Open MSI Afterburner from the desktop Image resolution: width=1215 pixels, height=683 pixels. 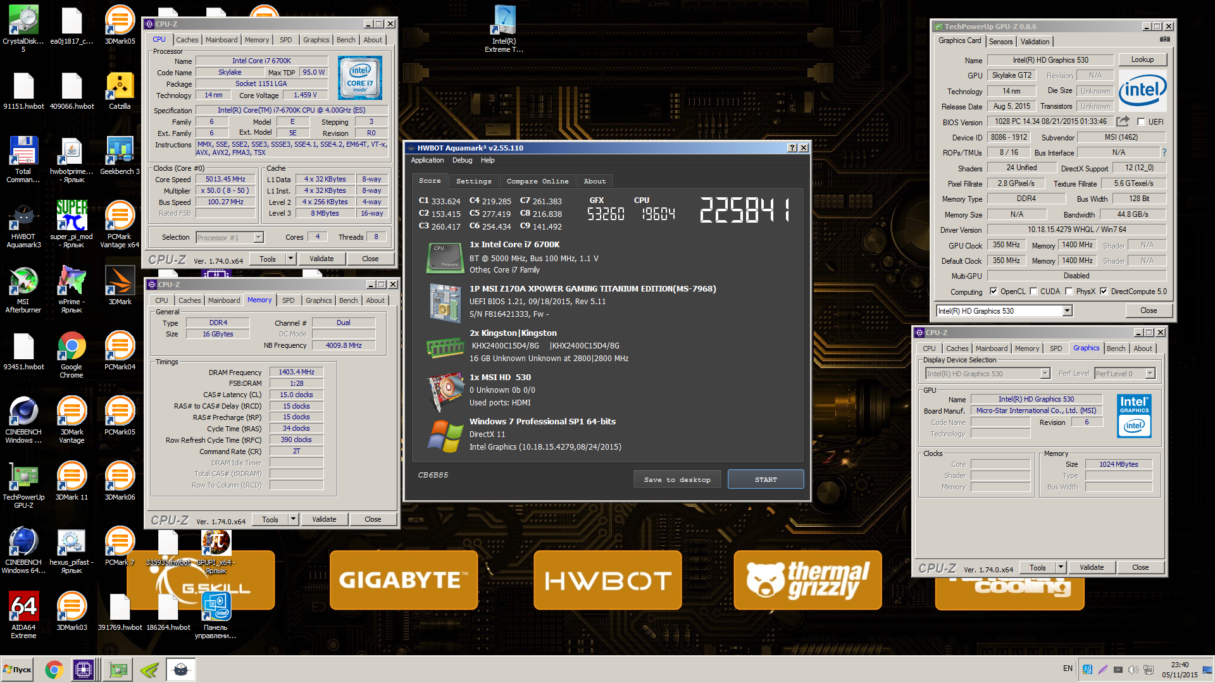pyautogui.click(x=23, y=290)
